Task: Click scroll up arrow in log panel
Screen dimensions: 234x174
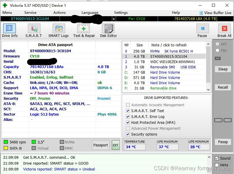Action: pos(209,157)
